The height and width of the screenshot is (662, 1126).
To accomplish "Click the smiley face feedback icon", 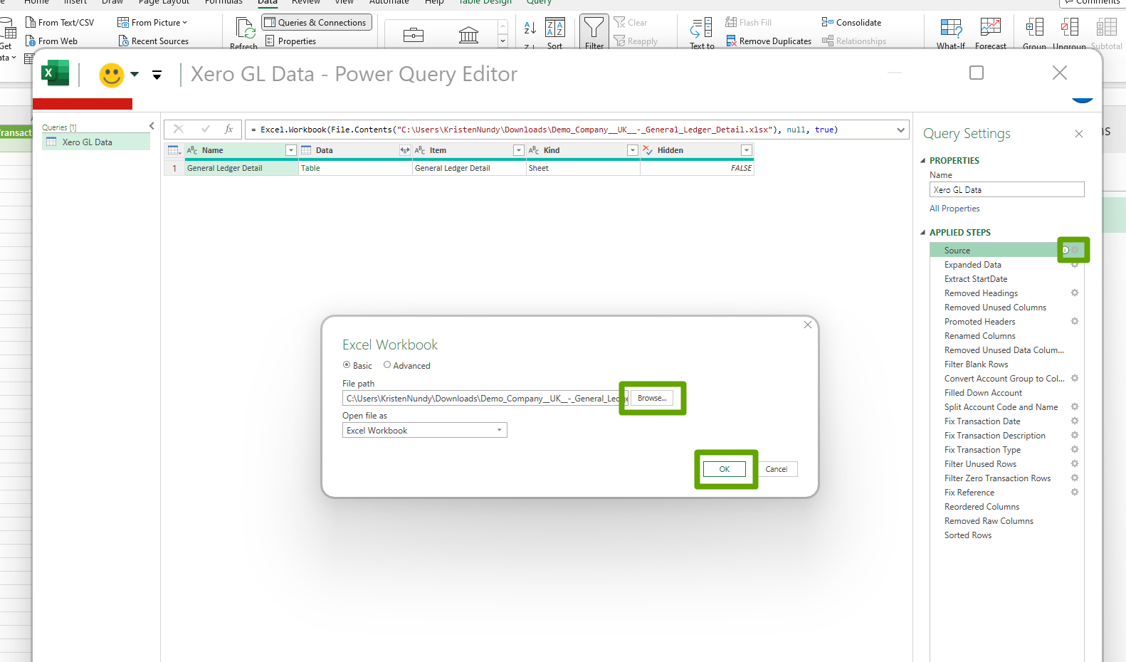I will (x=112, y=75).
